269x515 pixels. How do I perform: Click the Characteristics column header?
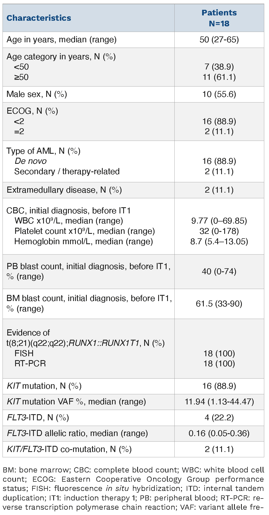coord(39,18)
